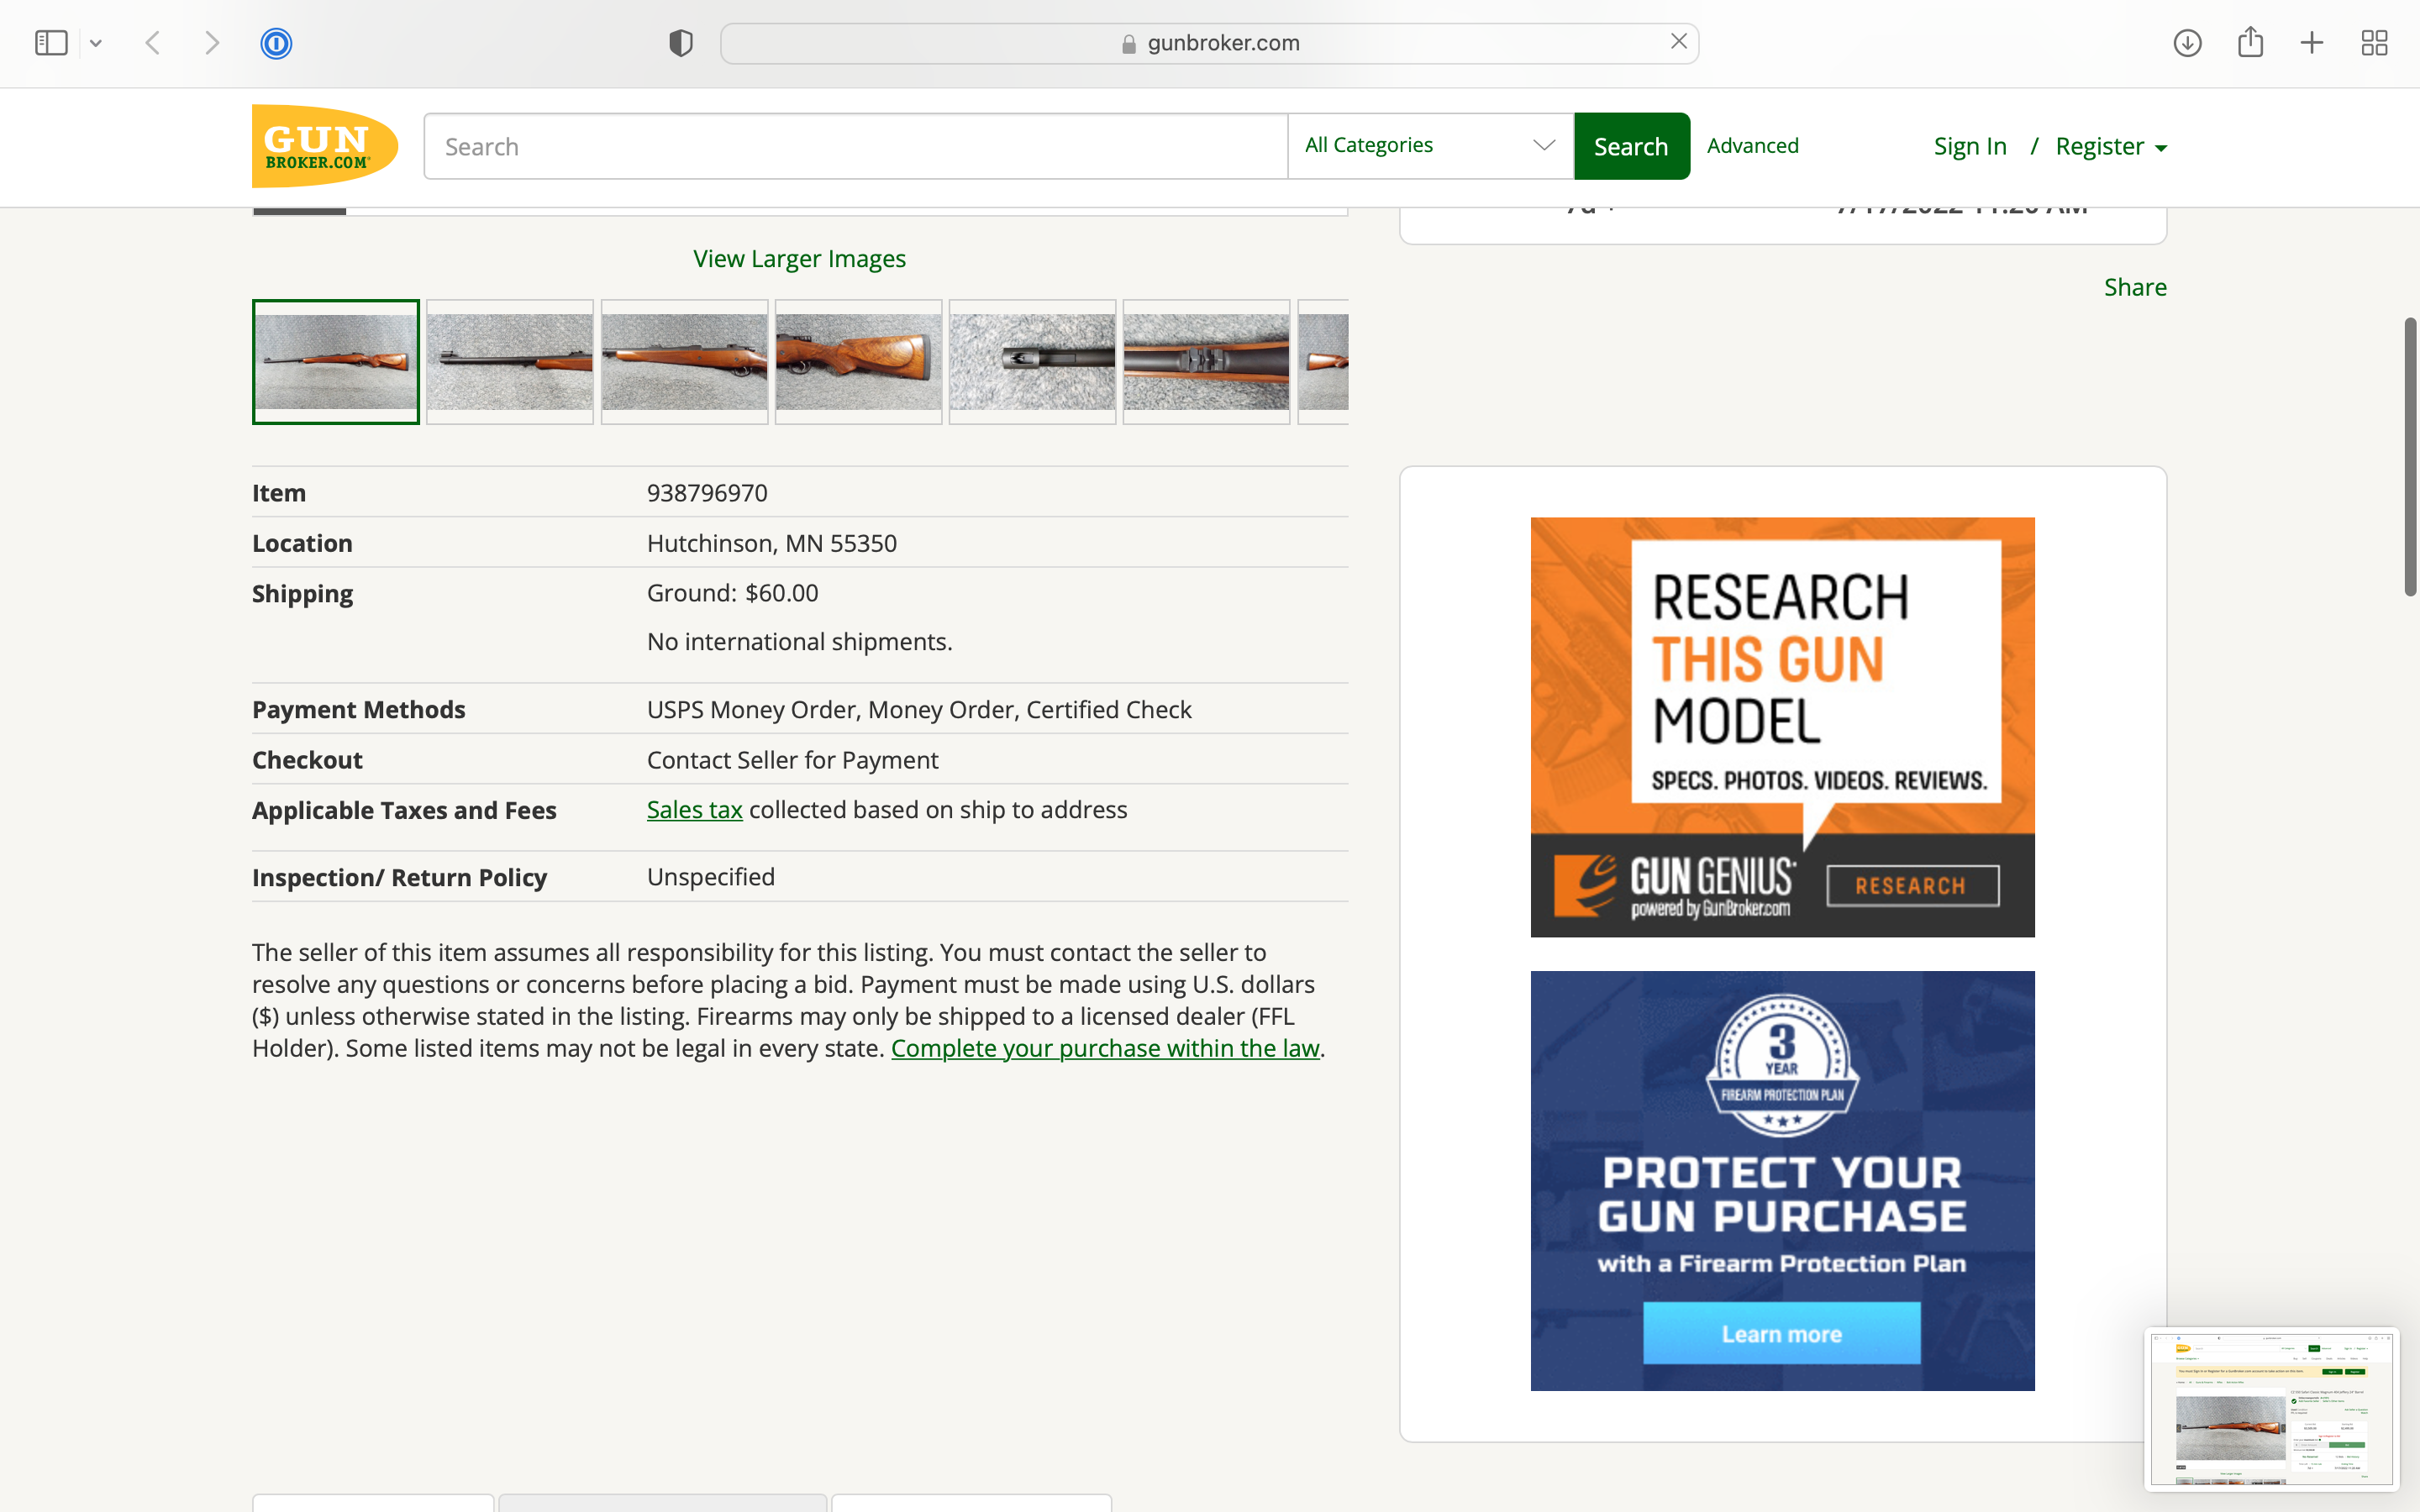The width and height of the screenshot is (2420, 1512).
Task: Stop loading with the X icon
Action: 1679,42
